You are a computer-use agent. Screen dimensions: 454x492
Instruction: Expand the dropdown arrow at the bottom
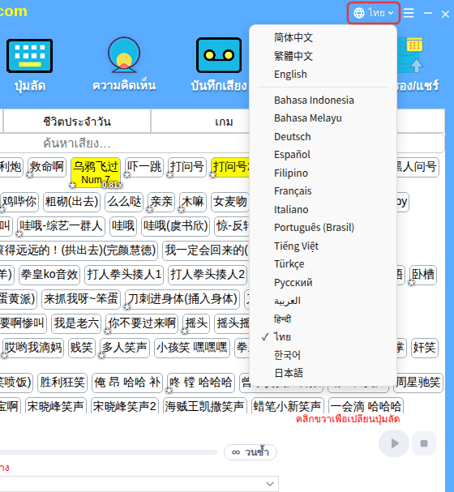[270, 484]
